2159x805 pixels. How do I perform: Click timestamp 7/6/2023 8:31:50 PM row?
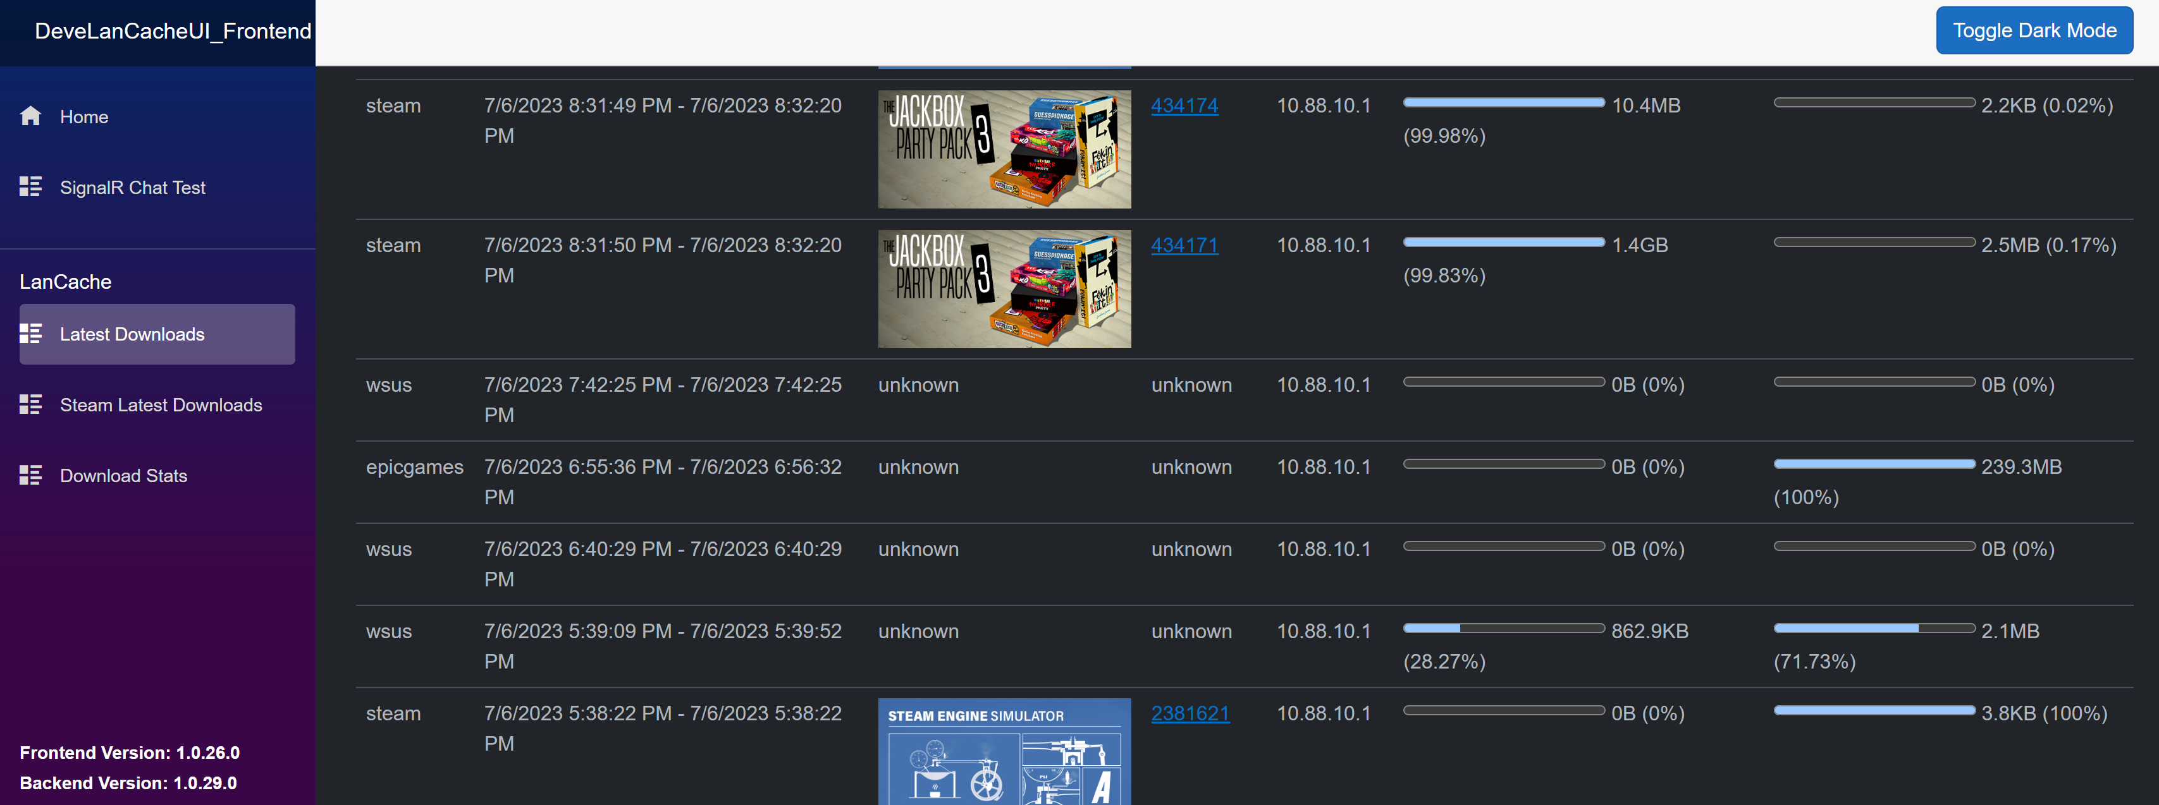[663, 260]
